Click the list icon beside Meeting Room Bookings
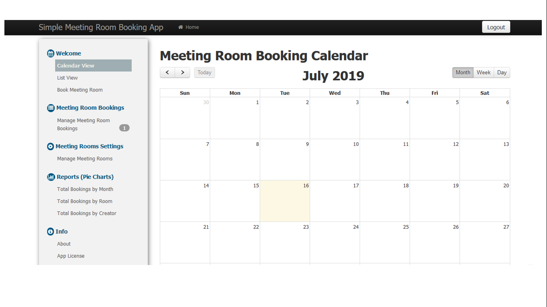The image size is (547, 307). (x=51, y=108)
